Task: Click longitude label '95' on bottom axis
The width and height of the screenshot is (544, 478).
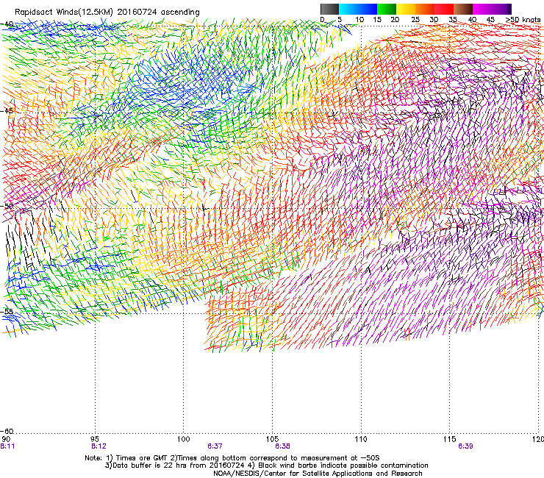Action: (95, 439)
